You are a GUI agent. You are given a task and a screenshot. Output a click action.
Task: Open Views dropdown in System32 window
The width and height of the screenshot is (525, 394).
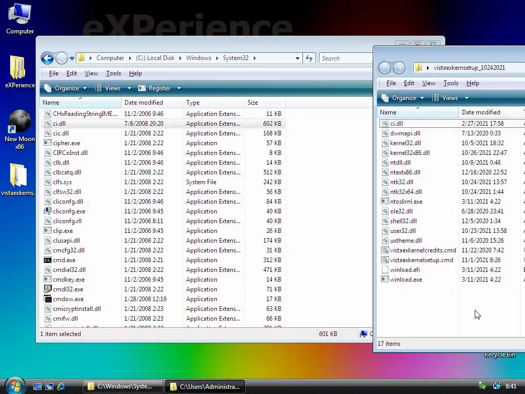coord(113,88)
